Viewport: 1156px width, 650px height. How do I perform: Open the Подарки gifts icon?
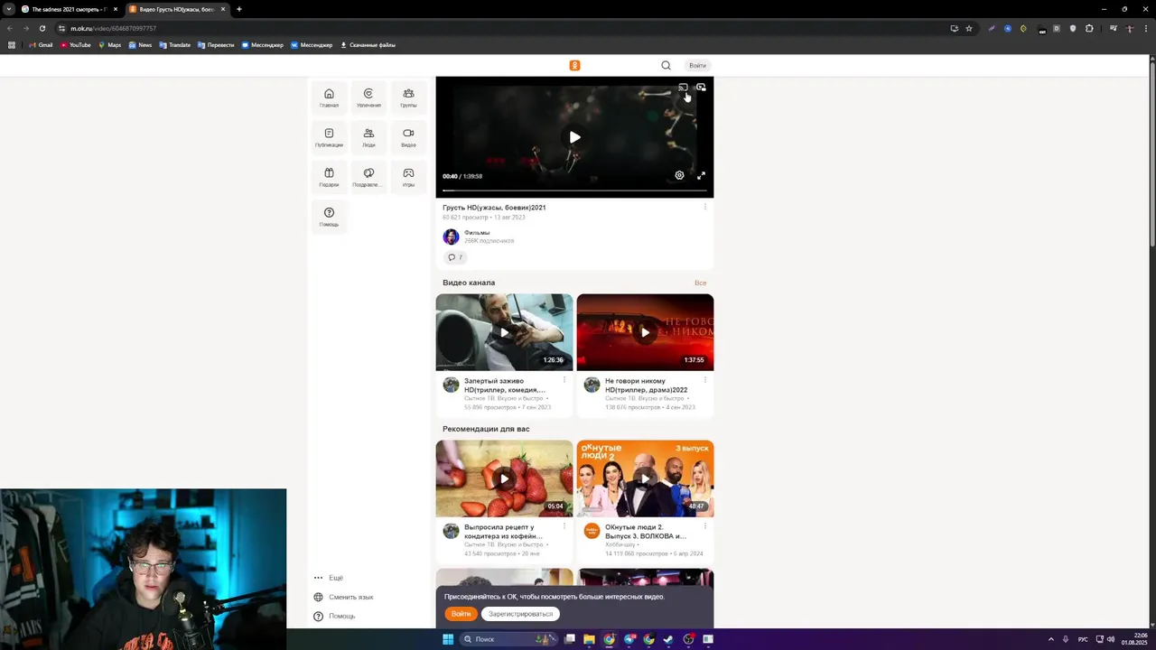[329, 177]
